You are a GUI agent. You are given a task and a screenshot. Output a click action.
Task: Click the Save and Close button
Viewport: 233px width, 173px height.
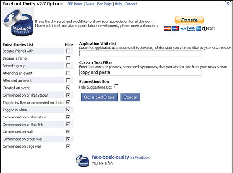pyautogui.click(x=99, y=97)
